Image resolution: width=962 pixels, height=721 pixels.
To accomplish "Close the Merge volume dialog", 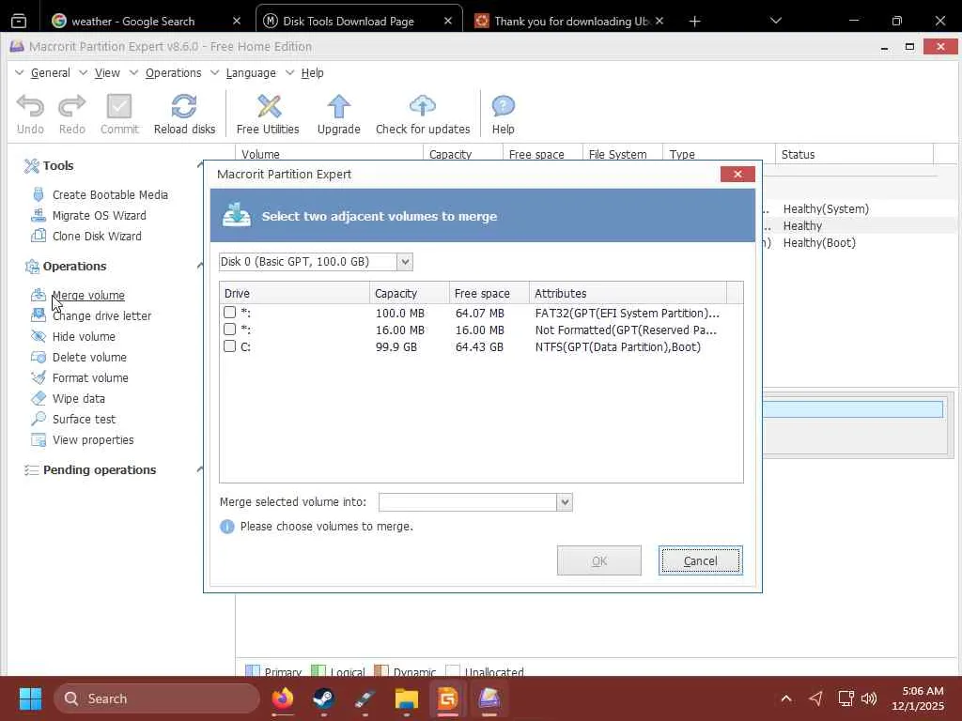I will pyautogui.click(x=737, y=174).
